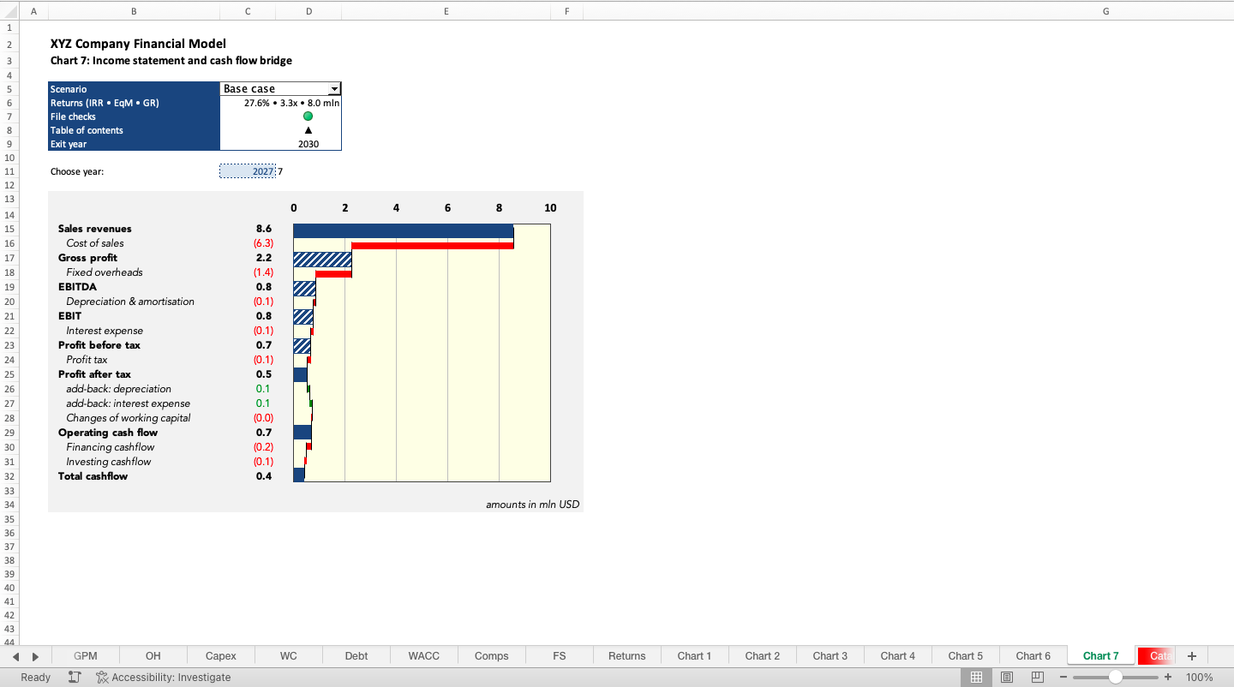
Task: Click the Fixed overheads red bar
Action: 333,274
